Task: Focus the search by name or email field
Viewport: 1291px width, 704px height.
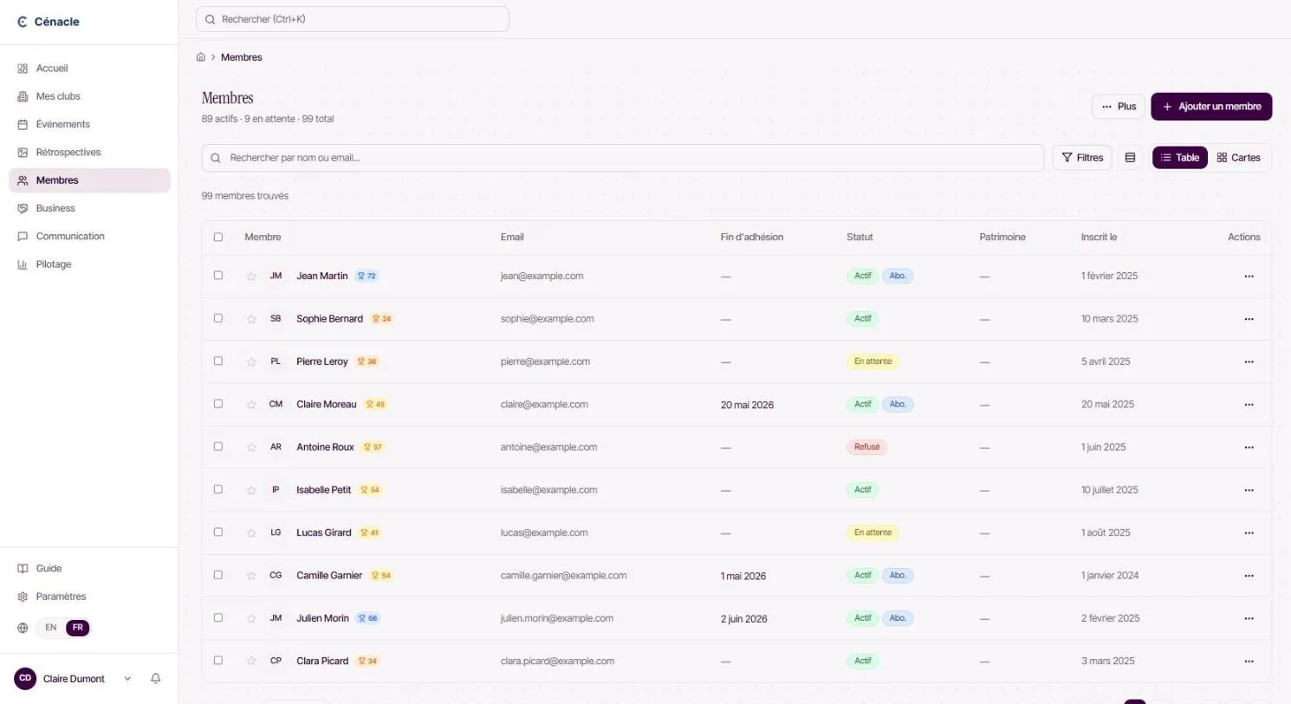Action: pyautogui.click(x=622, y=158)
